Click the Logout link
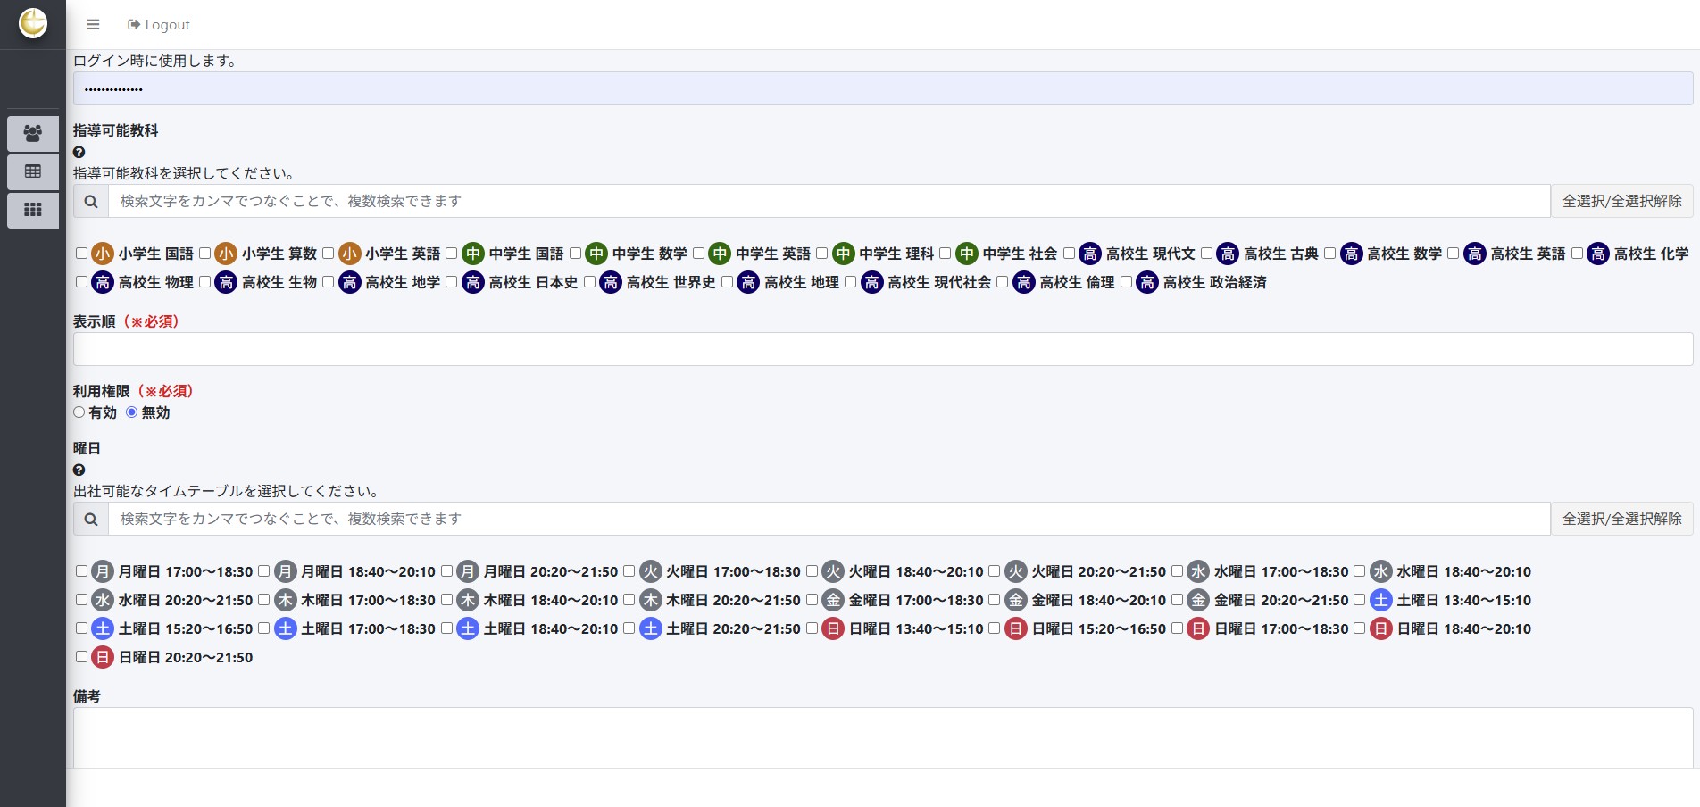 [x=159, y=25]
